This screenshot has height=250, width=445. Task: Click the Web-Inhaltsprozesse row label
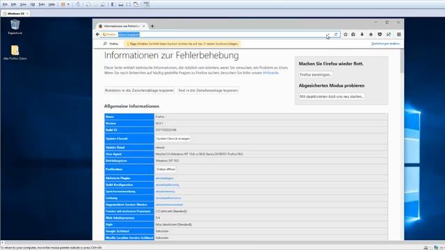click(120, 218)
